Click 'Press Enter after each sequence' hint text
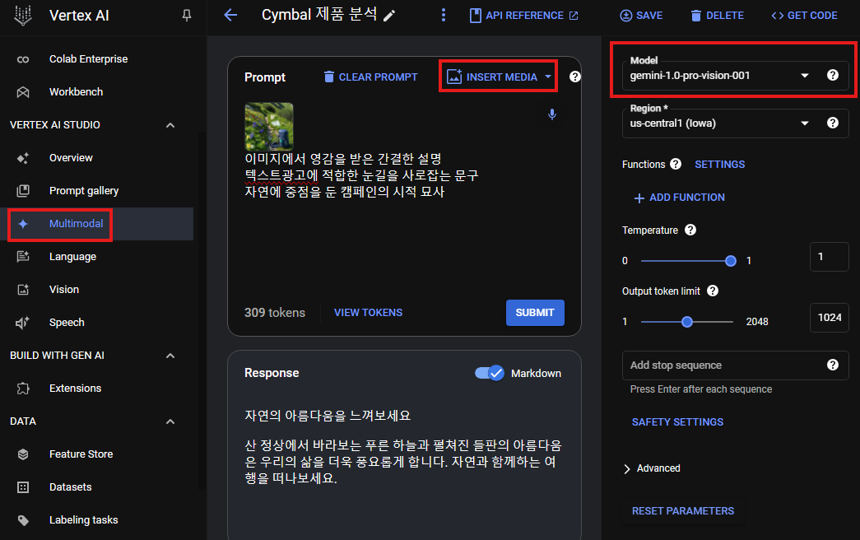The width and height of the screenshot is (860, 540). pos(701,389)
